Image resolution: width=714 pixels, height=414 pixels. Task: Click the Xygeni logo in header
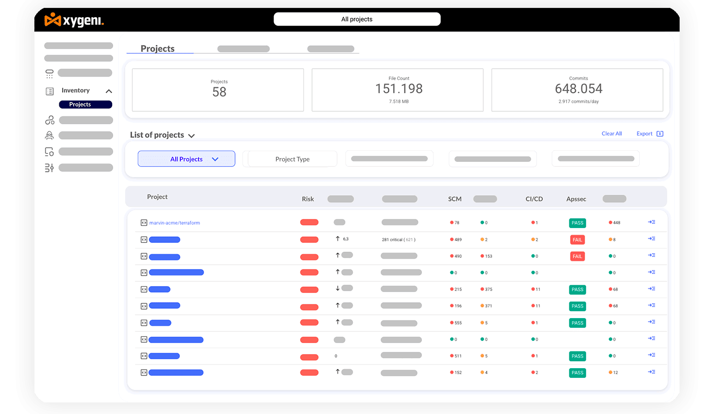[x=74, y=20]
